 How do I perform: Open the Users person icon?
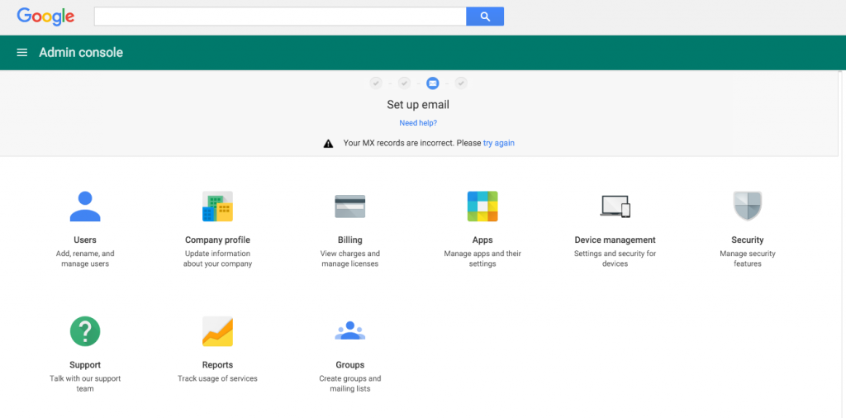pyautogui.click(x=85, y=206)
